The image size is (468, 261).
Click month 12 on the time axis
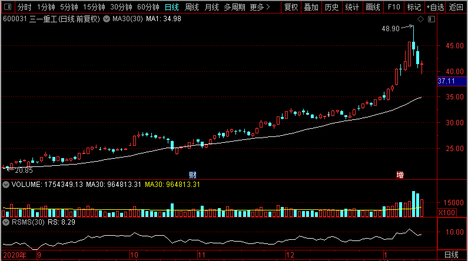[290, 255]
